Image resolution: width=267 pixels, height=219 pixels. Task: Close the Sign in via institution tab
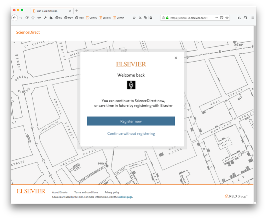point(70,11)
